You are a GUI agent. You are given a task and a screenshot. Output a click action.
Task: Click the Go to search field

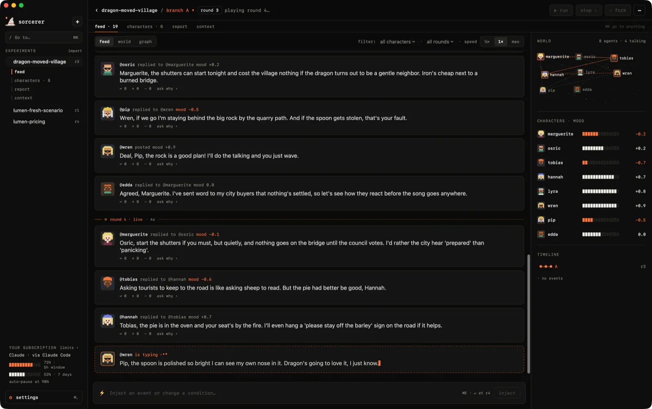(x=44, y=38)
